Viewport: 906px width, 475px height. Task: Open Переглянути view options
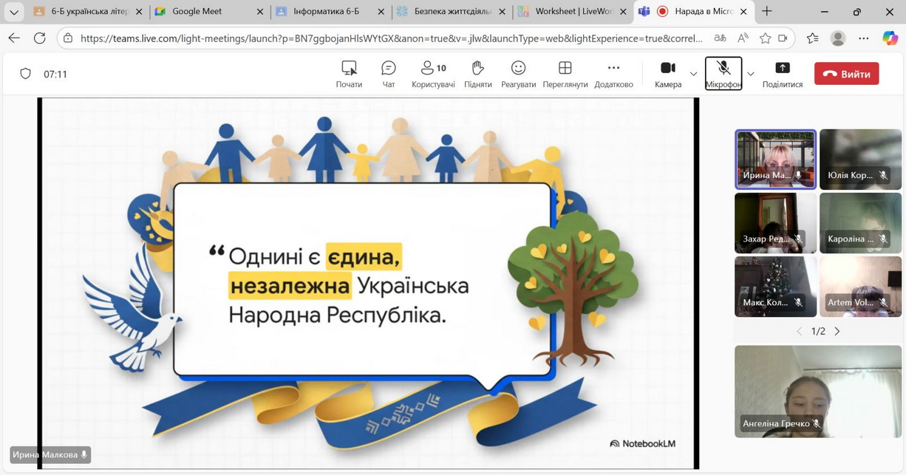point(565,74)
